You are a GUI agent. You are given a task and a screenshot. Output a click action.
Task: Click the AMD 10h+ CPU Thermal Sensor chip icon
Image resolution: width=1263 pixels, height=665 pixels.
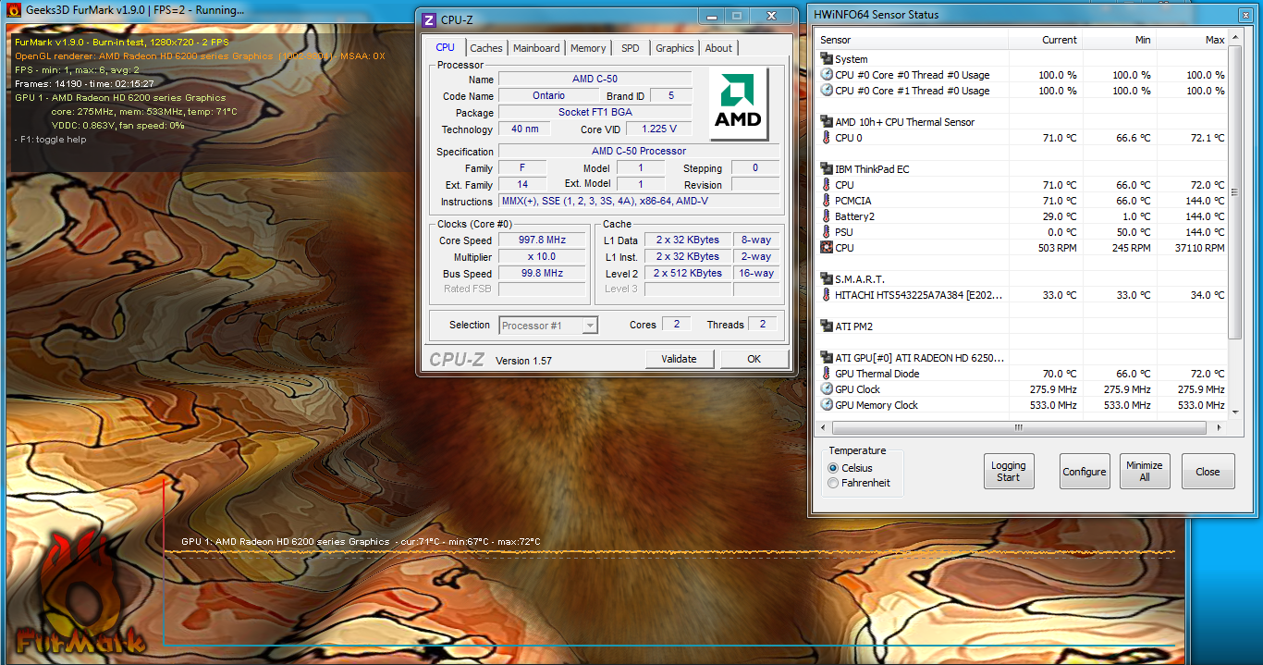[827, 122]
